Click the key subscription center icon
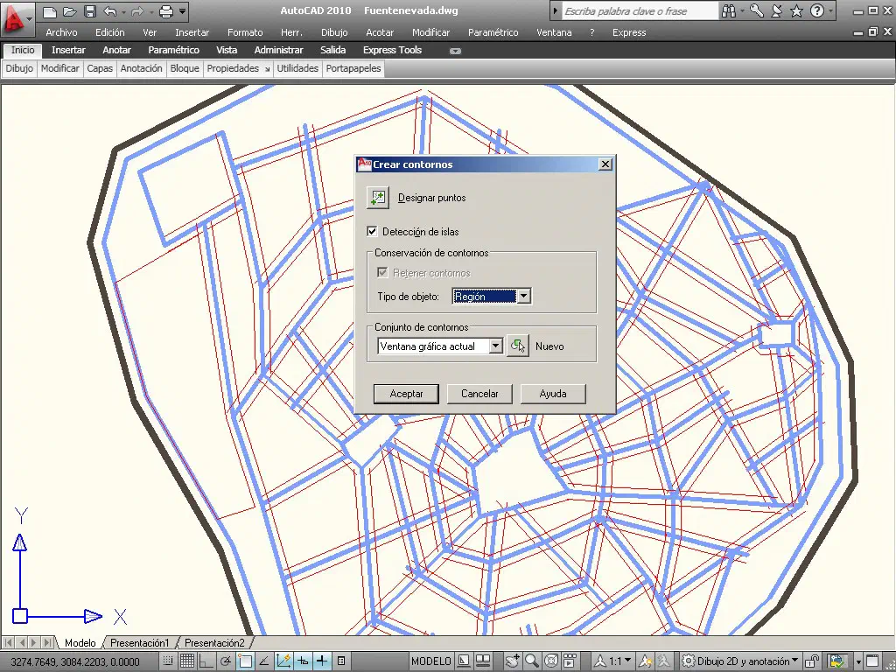896x672 pixels. click(757, 10)
